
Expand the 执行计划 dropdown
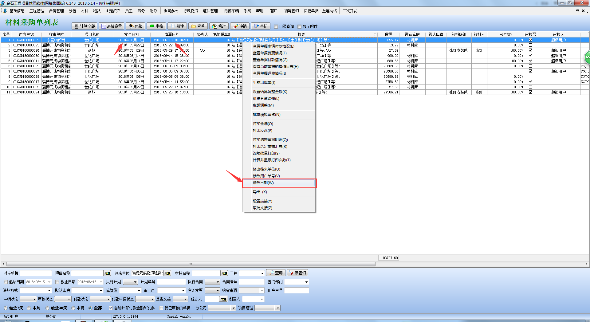click(135, 282)
